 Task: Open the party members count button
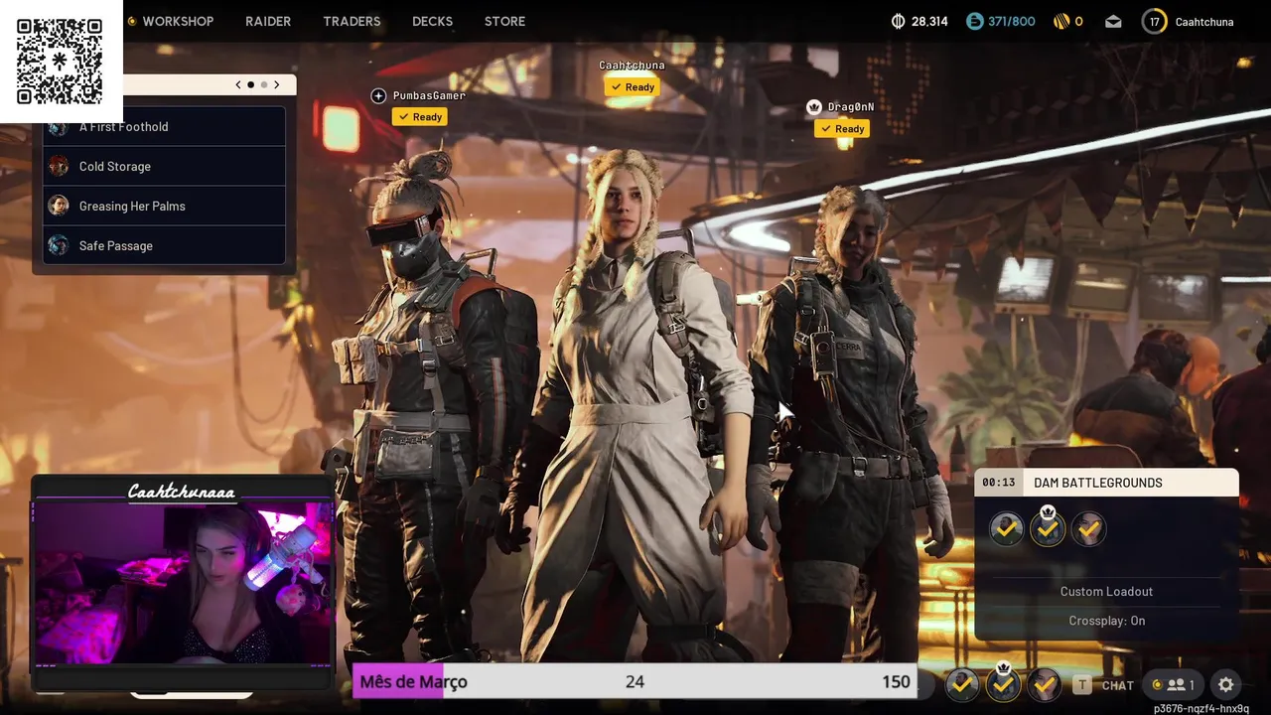tap(1174, 684)
